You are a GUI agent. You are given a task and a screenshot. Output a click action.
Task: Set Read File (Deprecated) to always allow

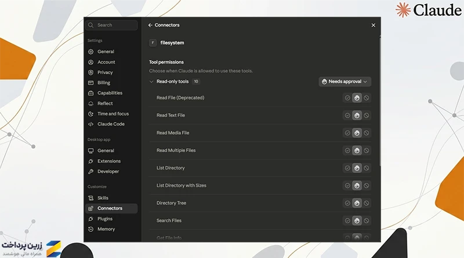(x=347, y=98)
